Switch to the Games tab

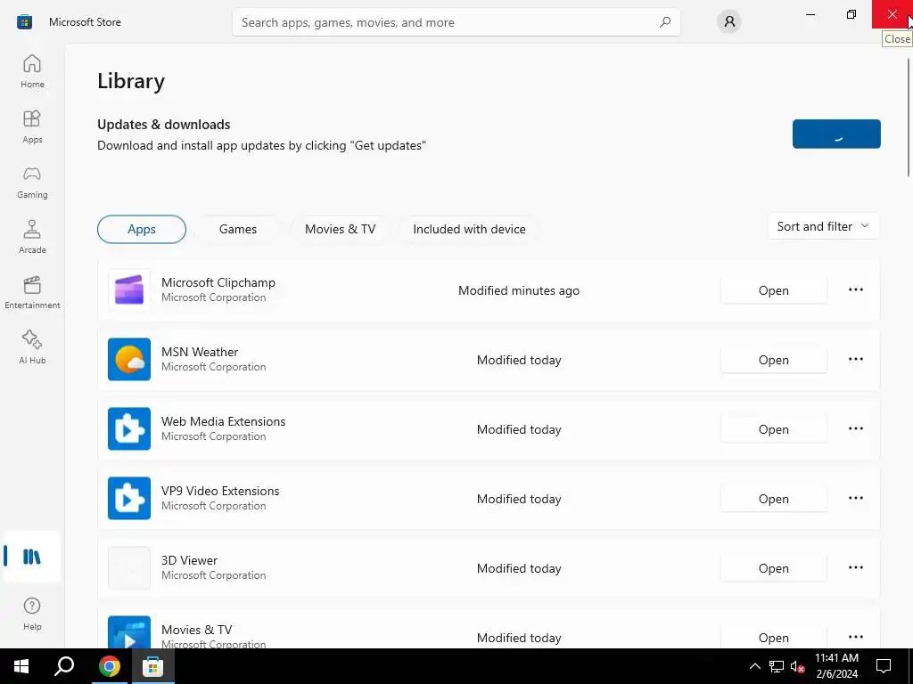point(237,229)
